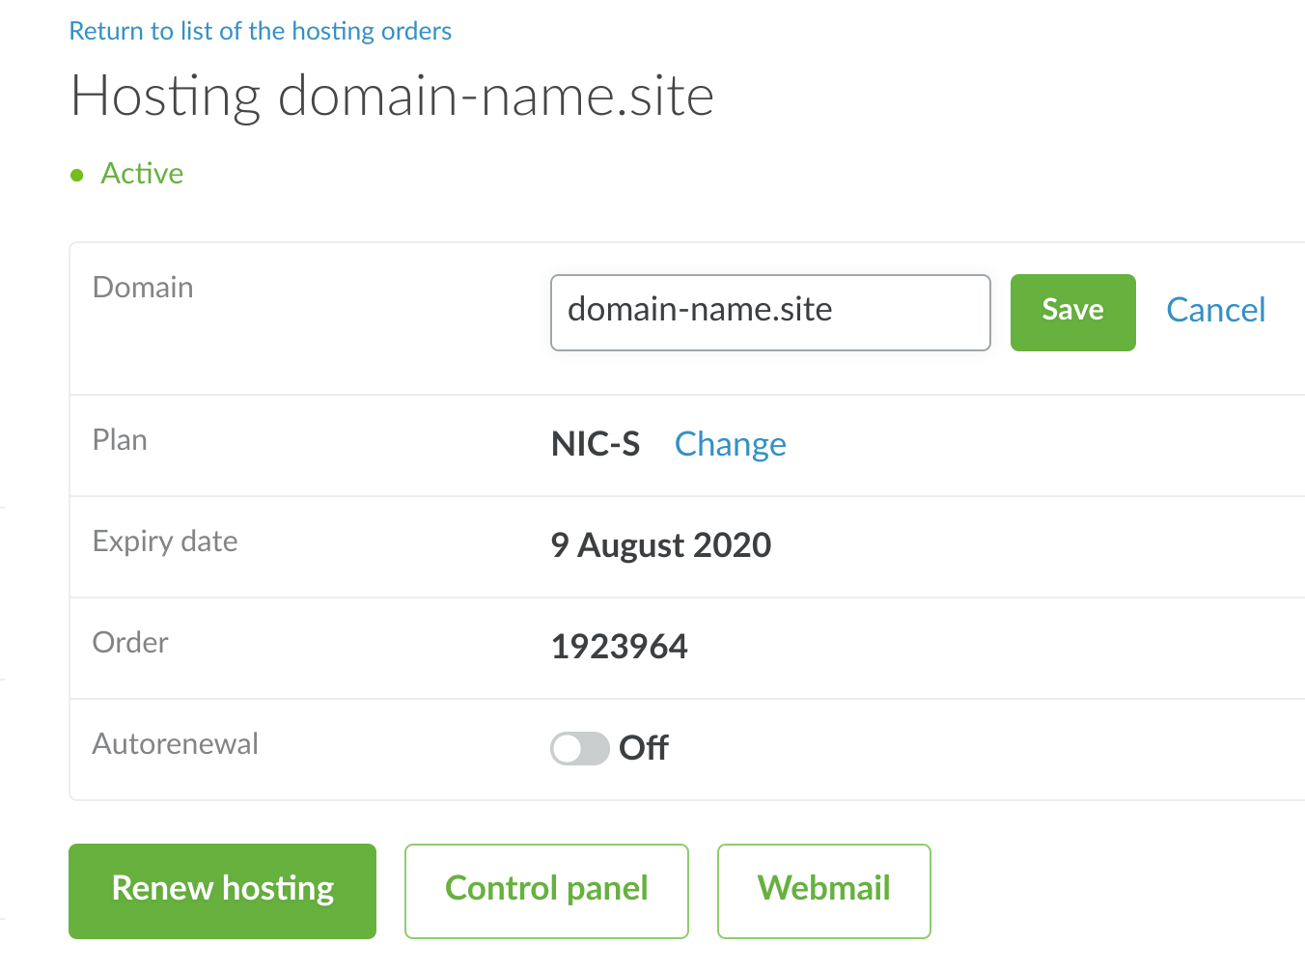1305x972 pixels.
Task: Select the NIC-S plan name
Action: tap(595, 444)
